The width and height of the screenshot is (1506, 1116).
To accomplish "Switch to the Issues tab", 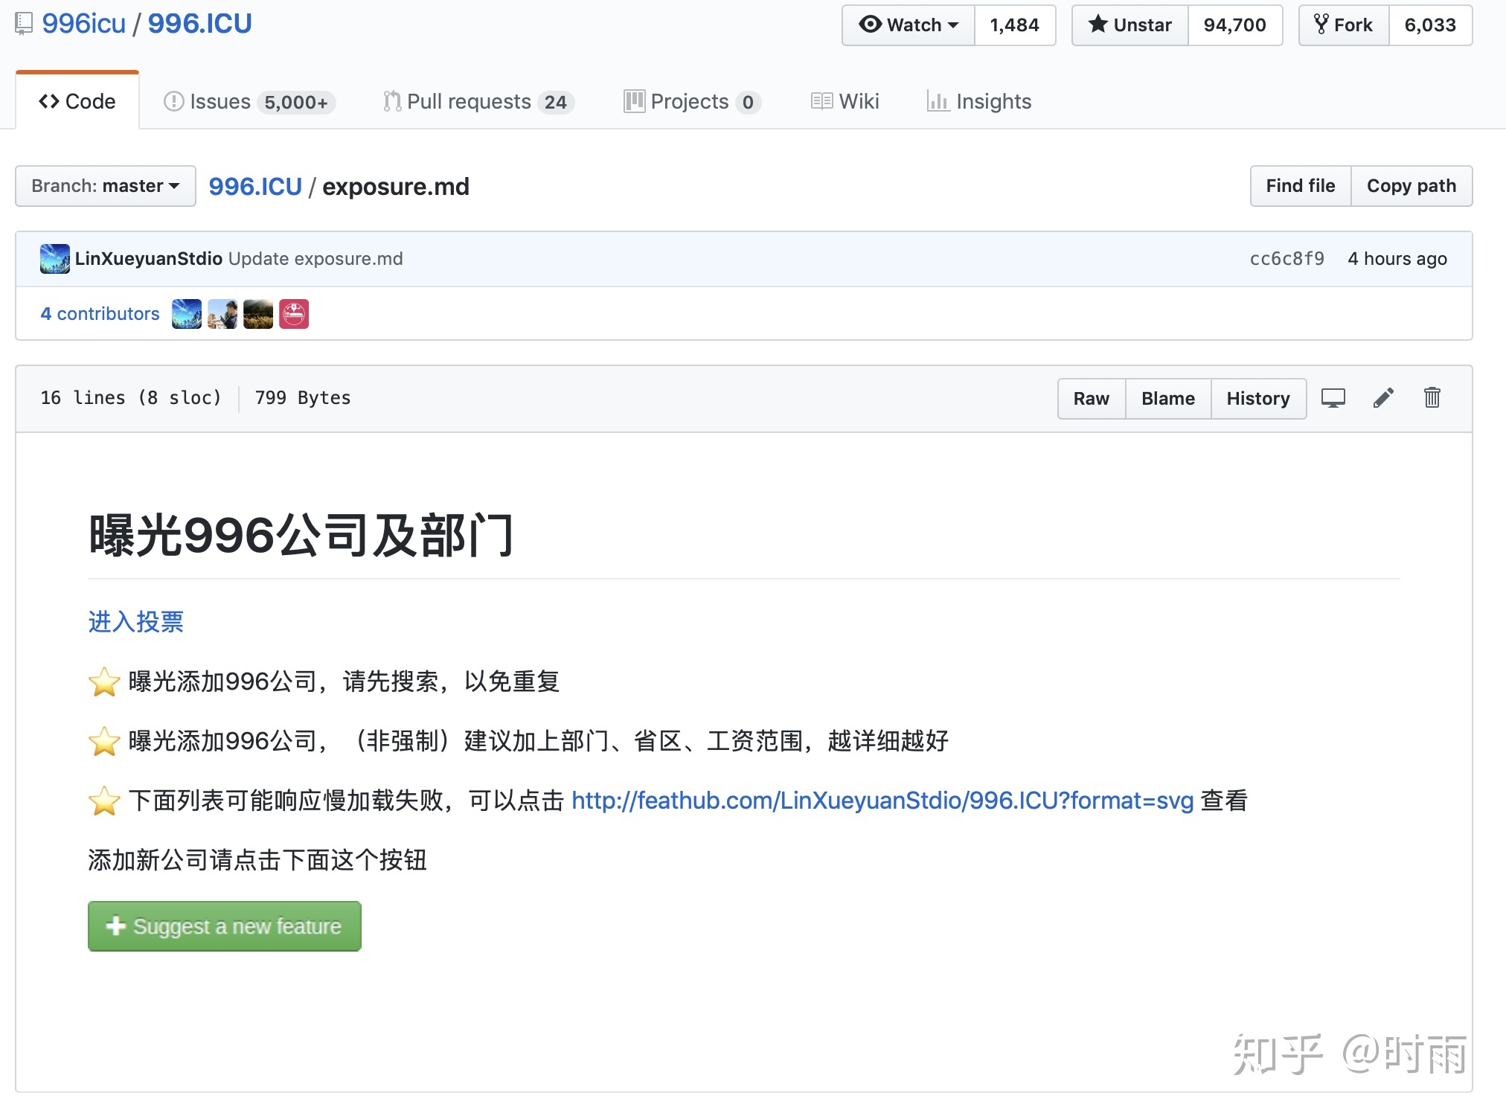I will coord(249,101).
